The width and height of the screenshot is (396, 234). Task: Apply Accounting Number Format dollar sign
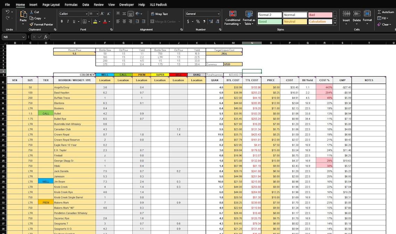click(188, 21)
